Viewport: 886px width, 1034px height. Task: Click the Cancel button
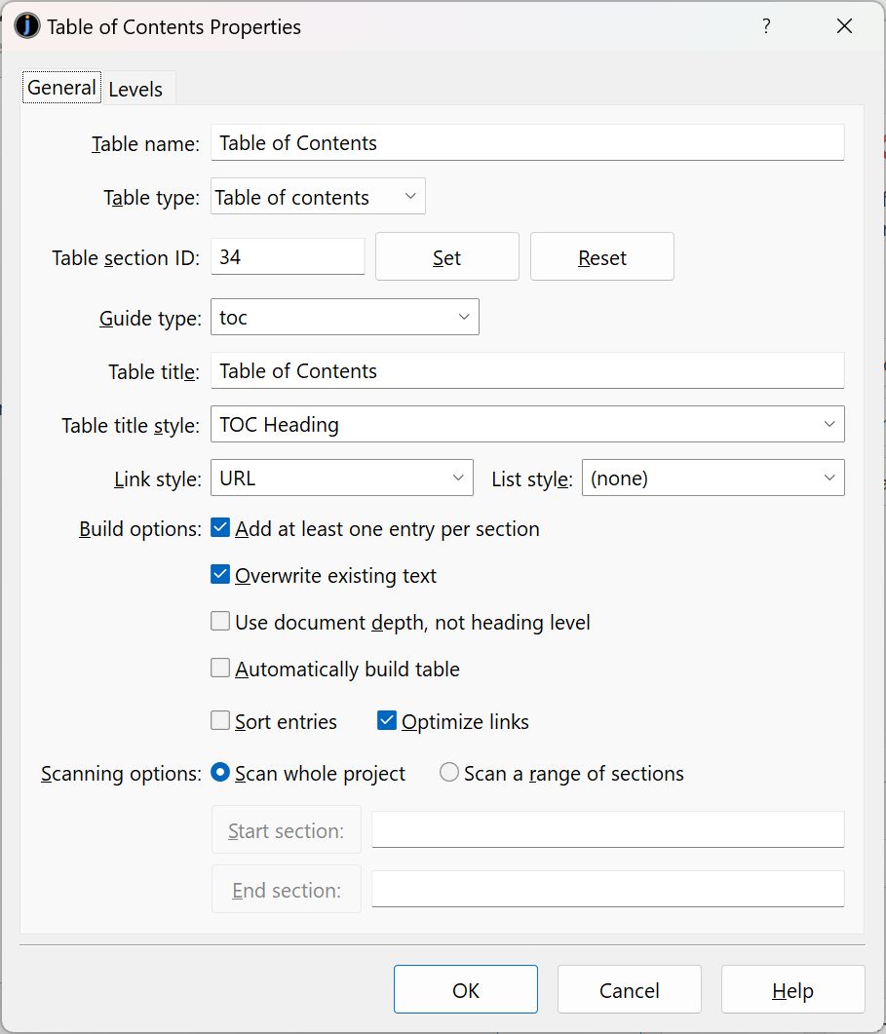(x=629, y=990)
